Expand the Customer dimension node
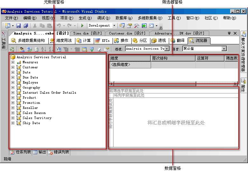Viewport: 248px width, 171px height. point(13,67)
